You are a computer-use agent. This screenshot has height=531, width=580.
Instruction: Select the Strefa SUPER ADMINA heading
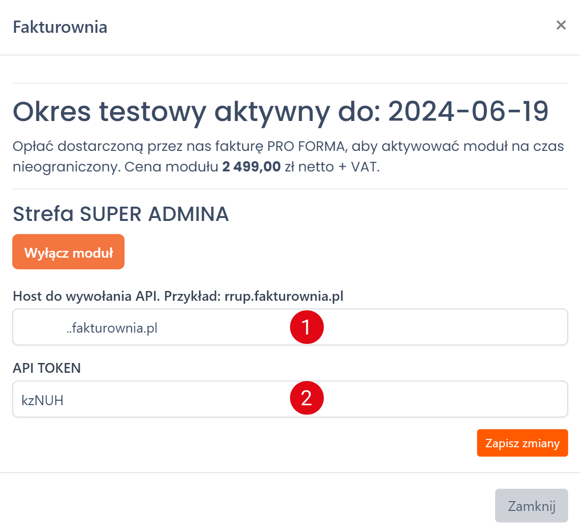click(121, 214)
